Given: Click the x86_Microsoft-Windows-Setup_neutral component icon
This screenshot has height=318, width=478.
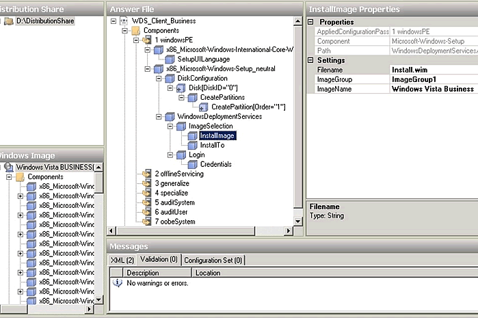Looking at the screenshot, I should point(158,68).
